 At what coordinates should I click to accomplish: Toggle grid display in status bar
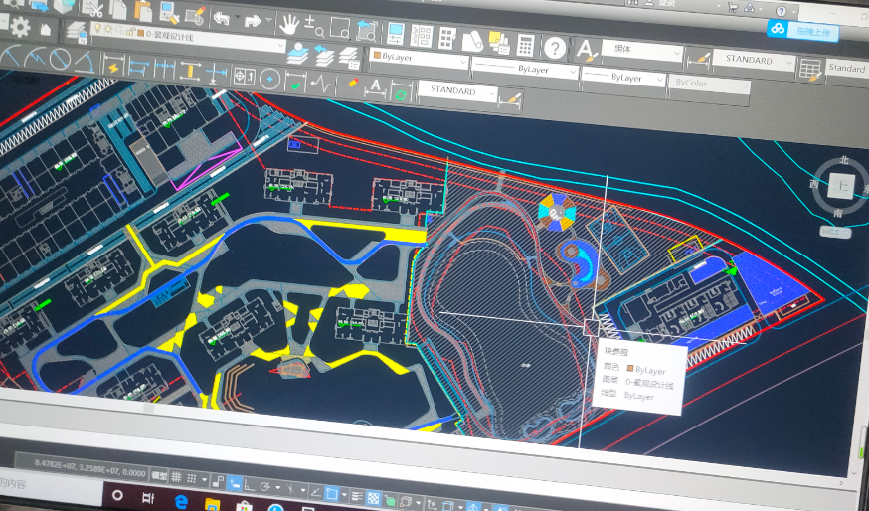point(176,476)
